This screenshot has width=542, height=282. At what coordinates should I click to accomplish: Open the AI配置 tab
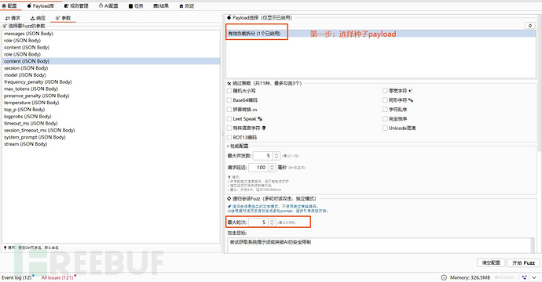pos(108,5)
